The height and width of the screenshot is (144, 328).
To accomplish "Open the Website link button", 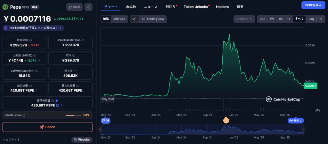I will 82,140.
